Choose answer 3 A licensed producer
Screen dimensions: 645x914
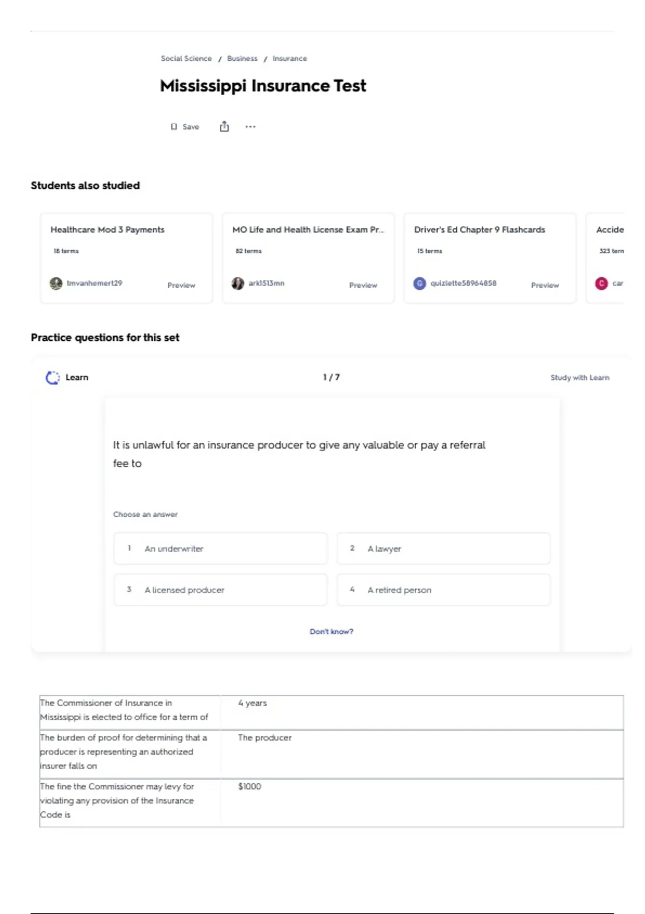pos(220,590)
